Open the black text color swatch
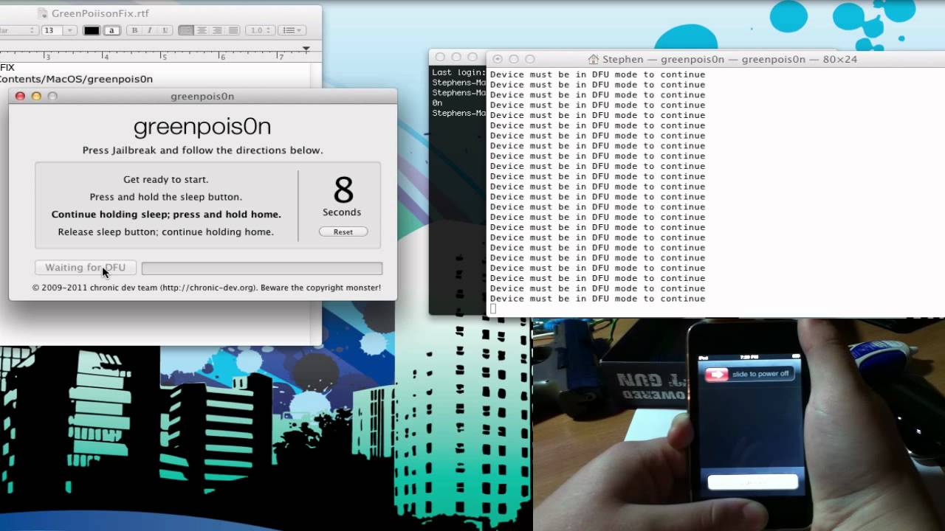945x531 pixels. point(92,30)
